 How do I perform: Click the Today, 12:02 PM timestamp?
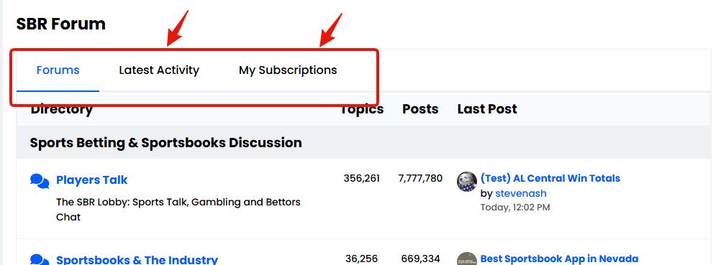tap(515, 208)
